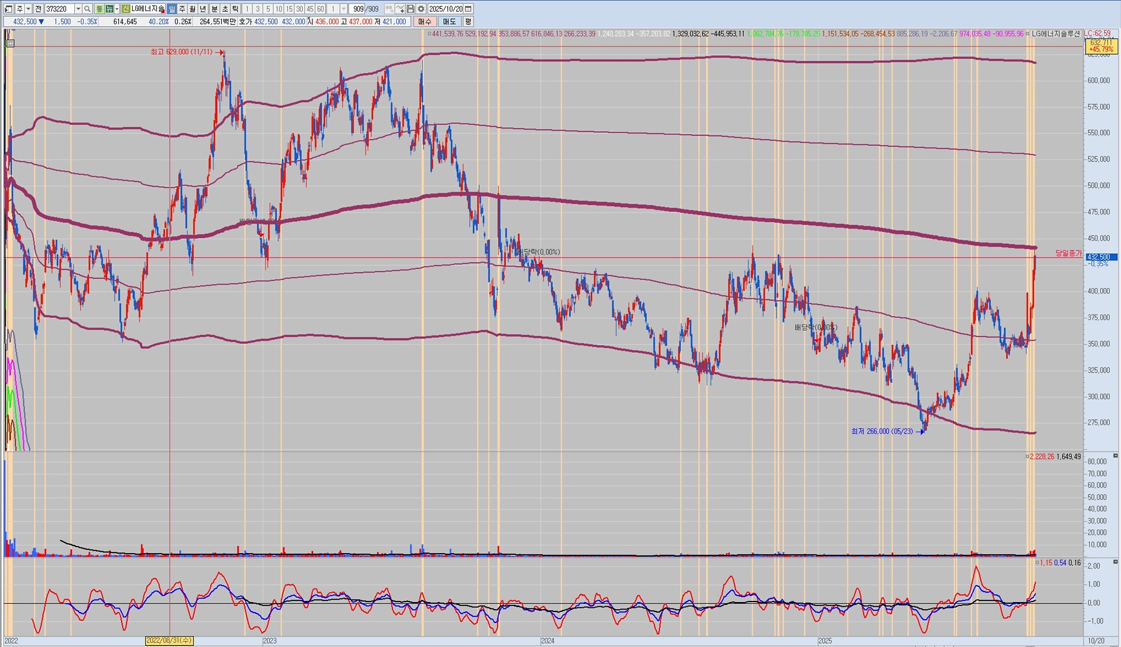
Task: Expand the stock code 373220 dropdown
Action: coord(78,9)
